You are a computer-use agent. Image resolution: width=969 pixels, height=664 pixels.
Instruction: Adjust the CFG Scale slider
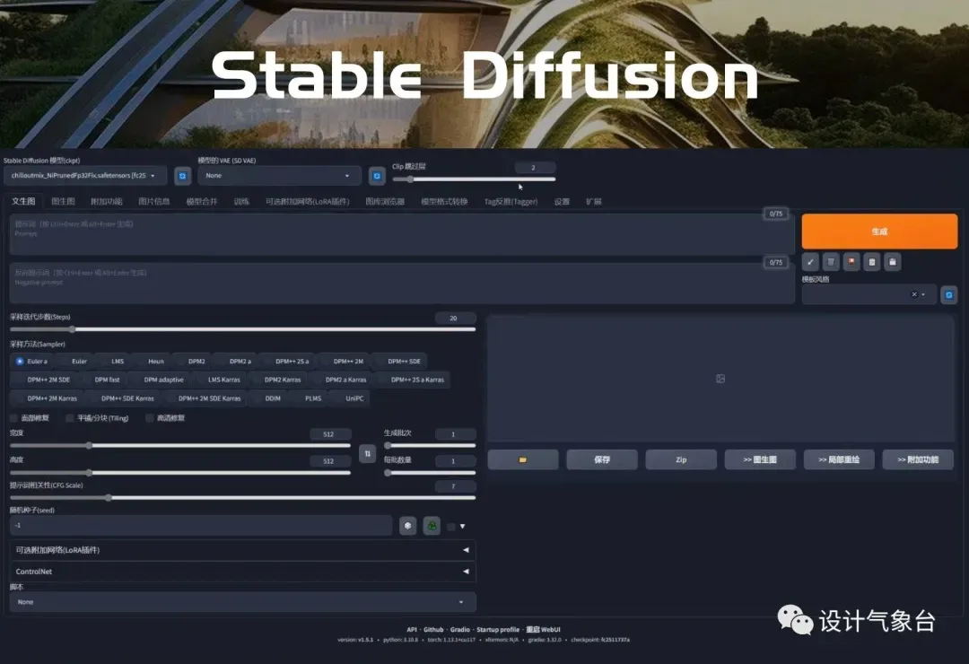[243, 498]
